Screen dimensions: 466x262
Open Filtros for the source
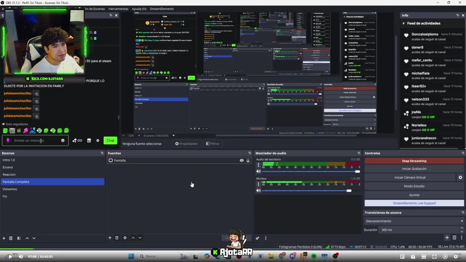pyautogui.click(x=213, y=144)
